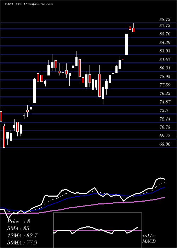Click the 68.06 price axis label

pyautogui.click(x=165, y=144)
